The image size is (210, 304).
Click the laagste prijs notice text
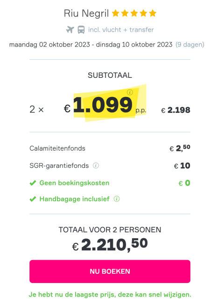(x=110, y=295)
